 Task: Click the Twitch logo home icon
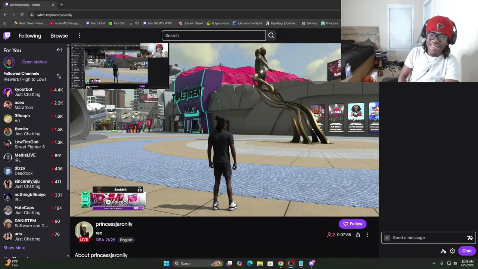pos(7,35)
